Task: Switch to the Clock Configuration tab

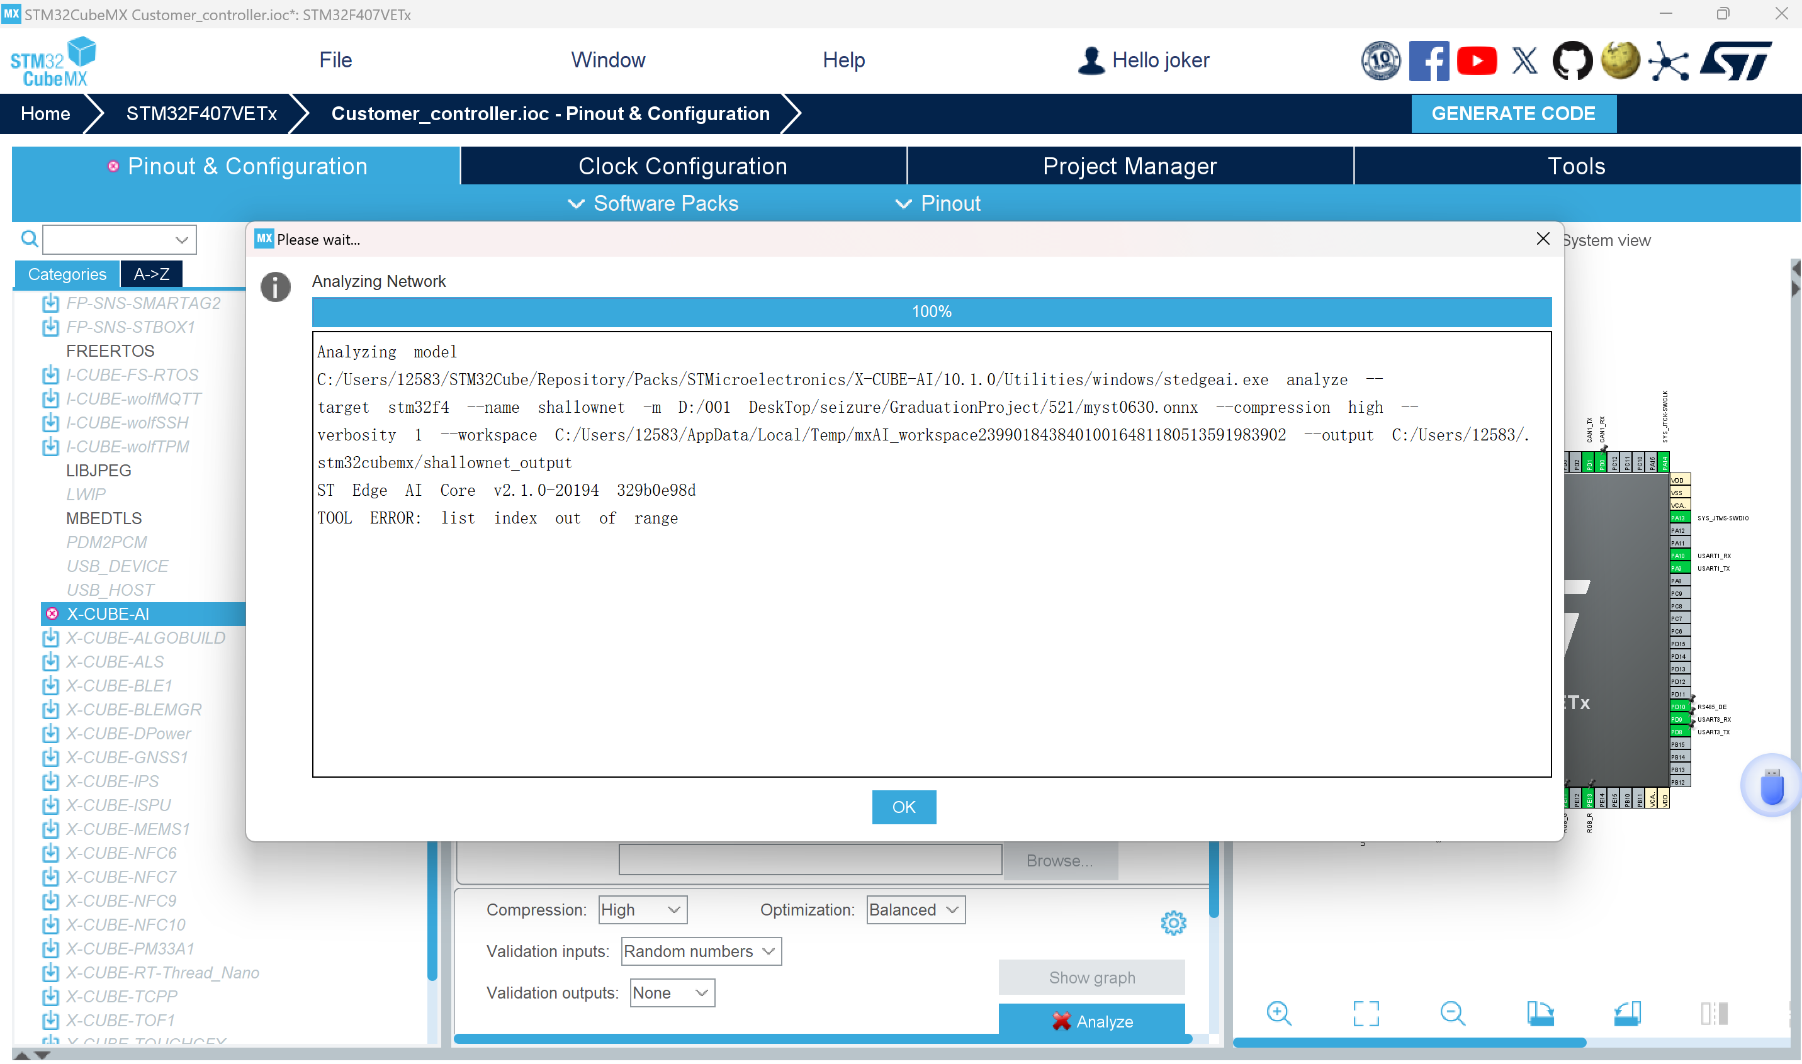Action: 682,165
